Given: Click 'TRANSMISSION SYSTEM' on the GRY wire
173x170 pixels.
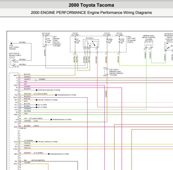Looking at the screenshot, I should (62, 120).
